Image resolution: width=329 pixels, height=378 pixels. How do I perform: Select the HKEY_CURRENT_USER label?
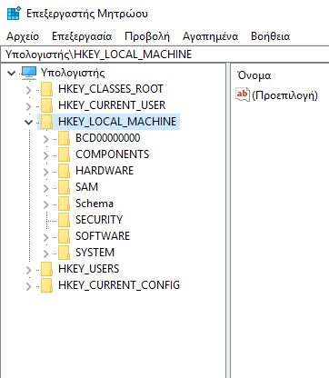(112, 105)
